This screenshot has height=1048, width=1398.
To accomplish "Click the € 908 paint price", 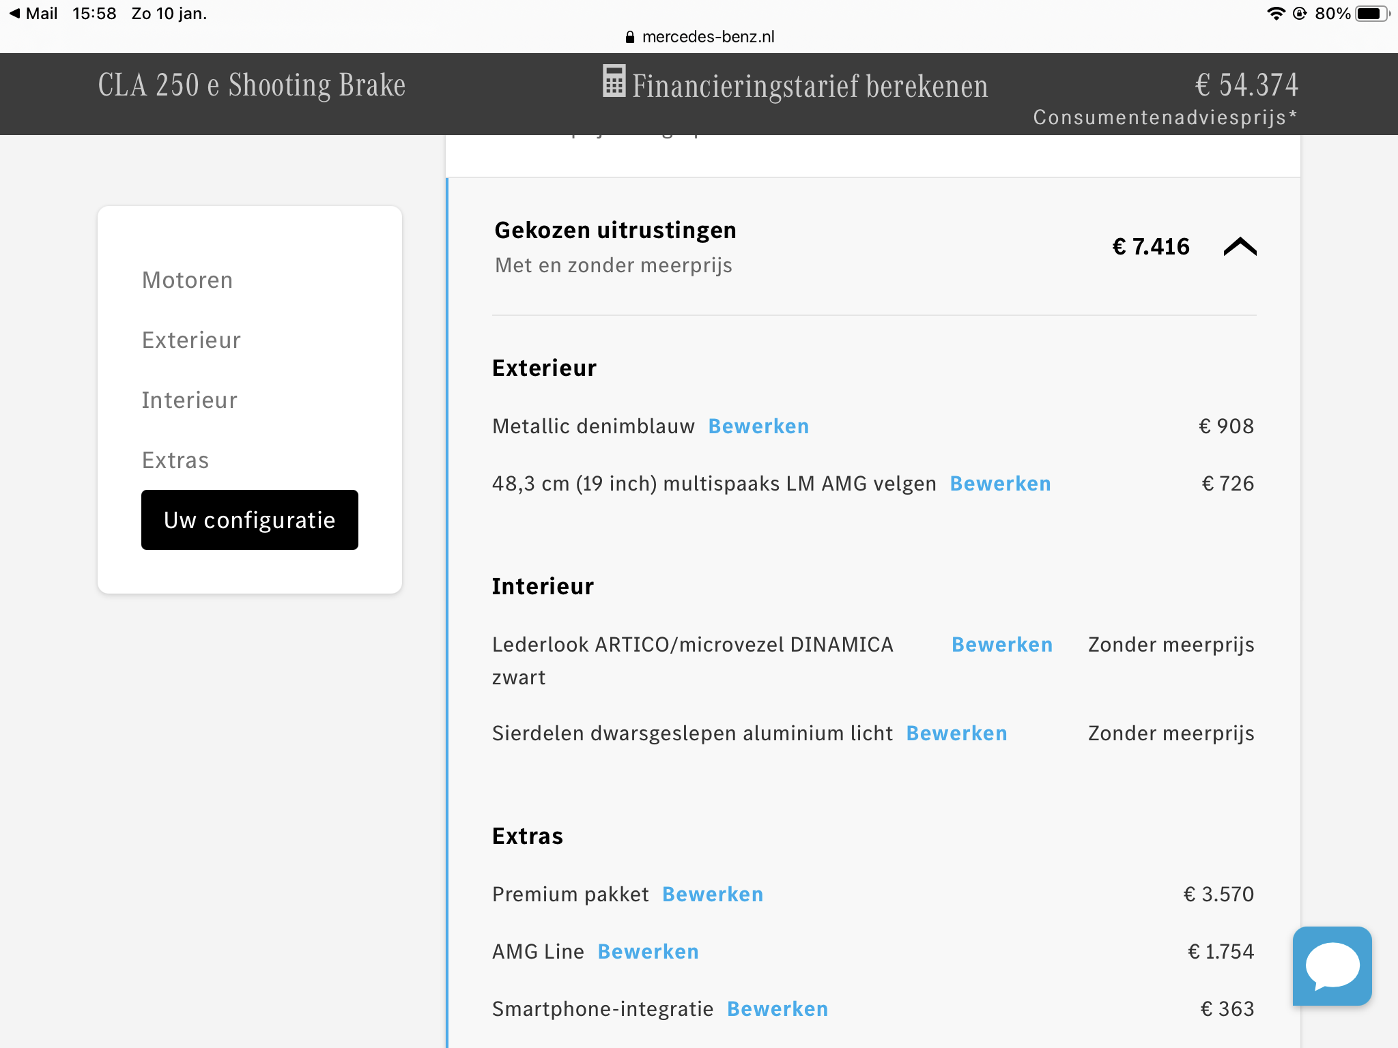I will point(1227,426).
